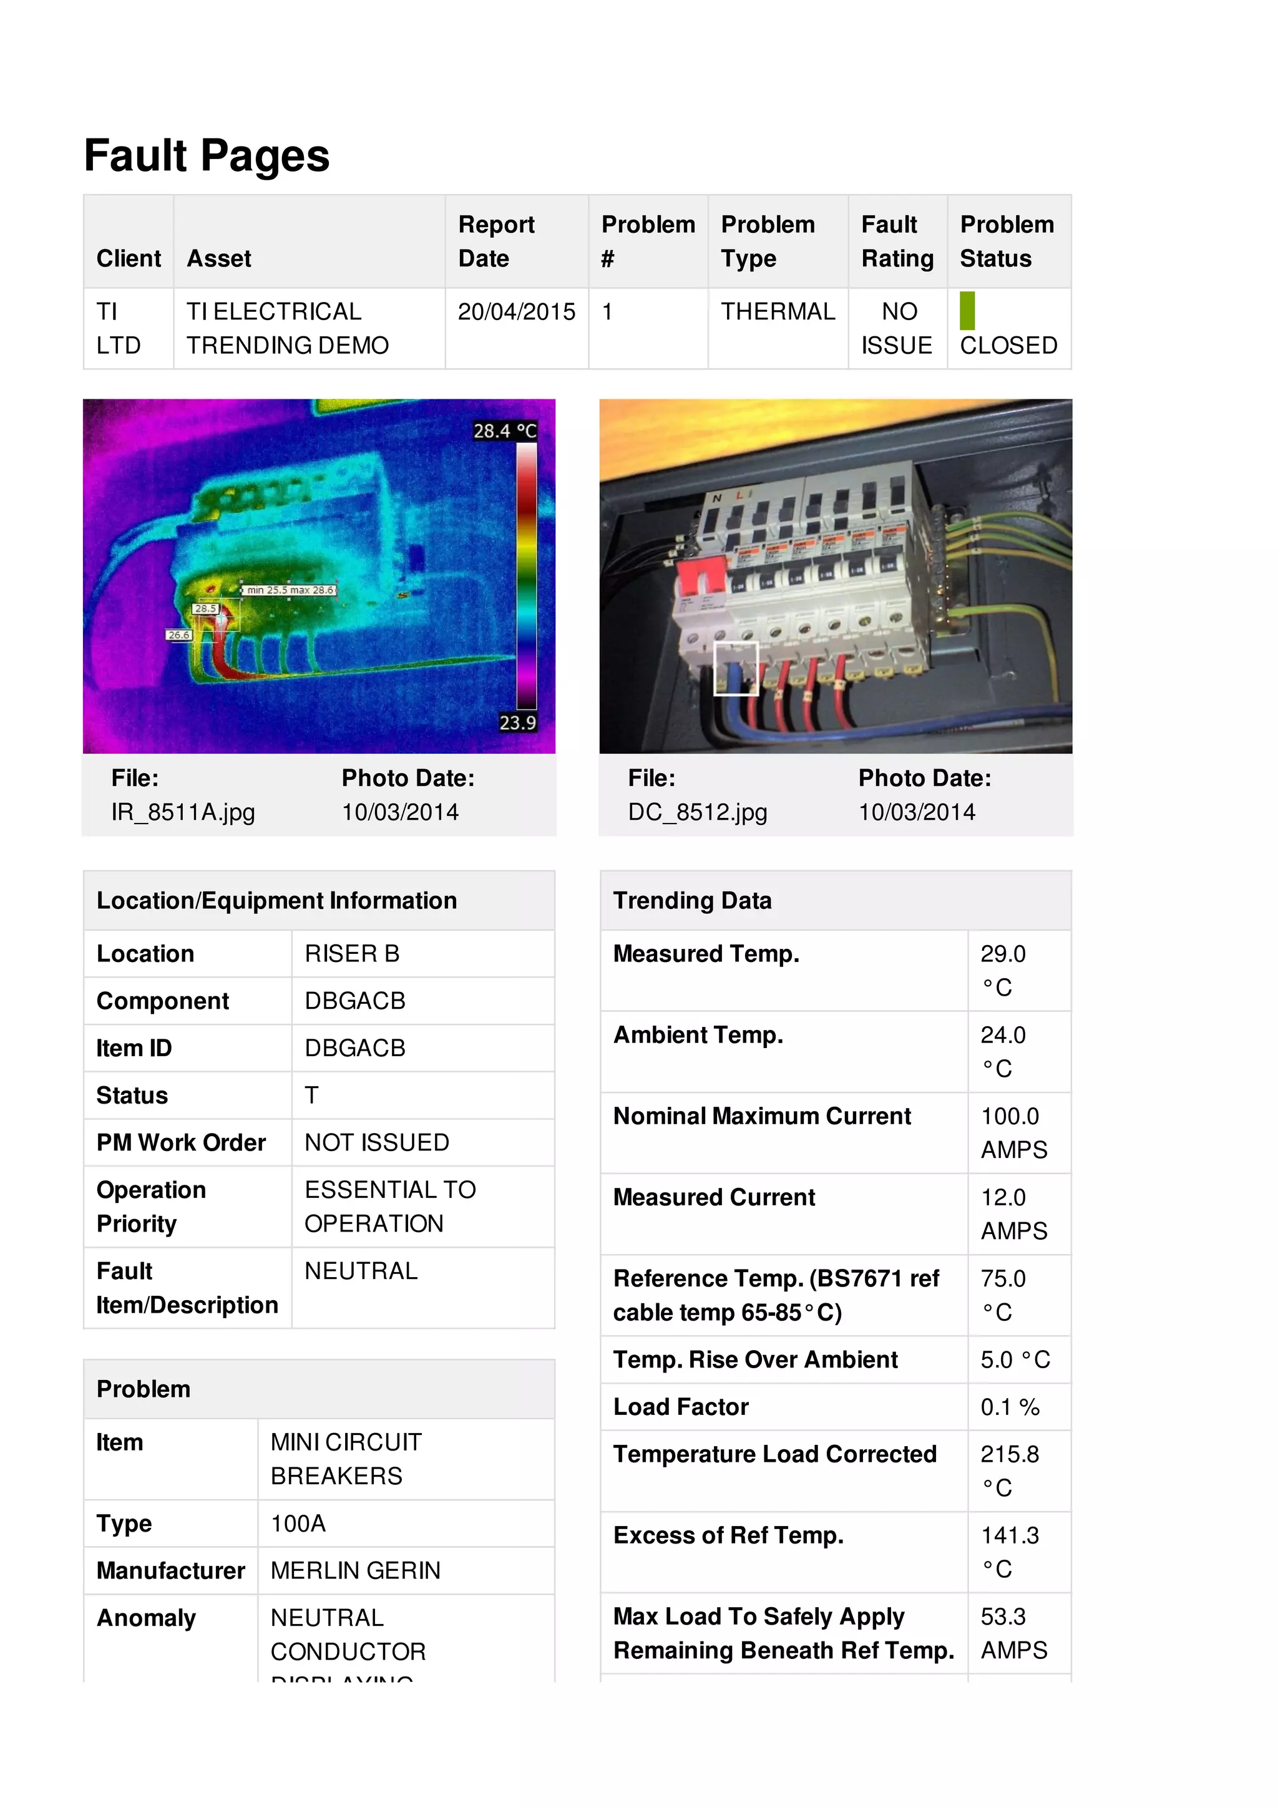Click 'MERLIN GERIN' manufacturer value
Viewport: 1278px width, 1808px height.
coord(356,1571)
